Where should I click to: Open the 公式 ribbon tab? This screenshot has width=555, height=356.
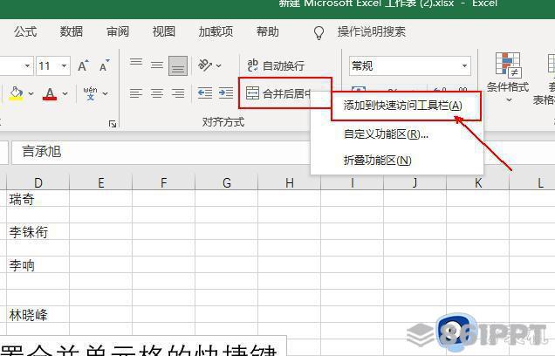25,31
